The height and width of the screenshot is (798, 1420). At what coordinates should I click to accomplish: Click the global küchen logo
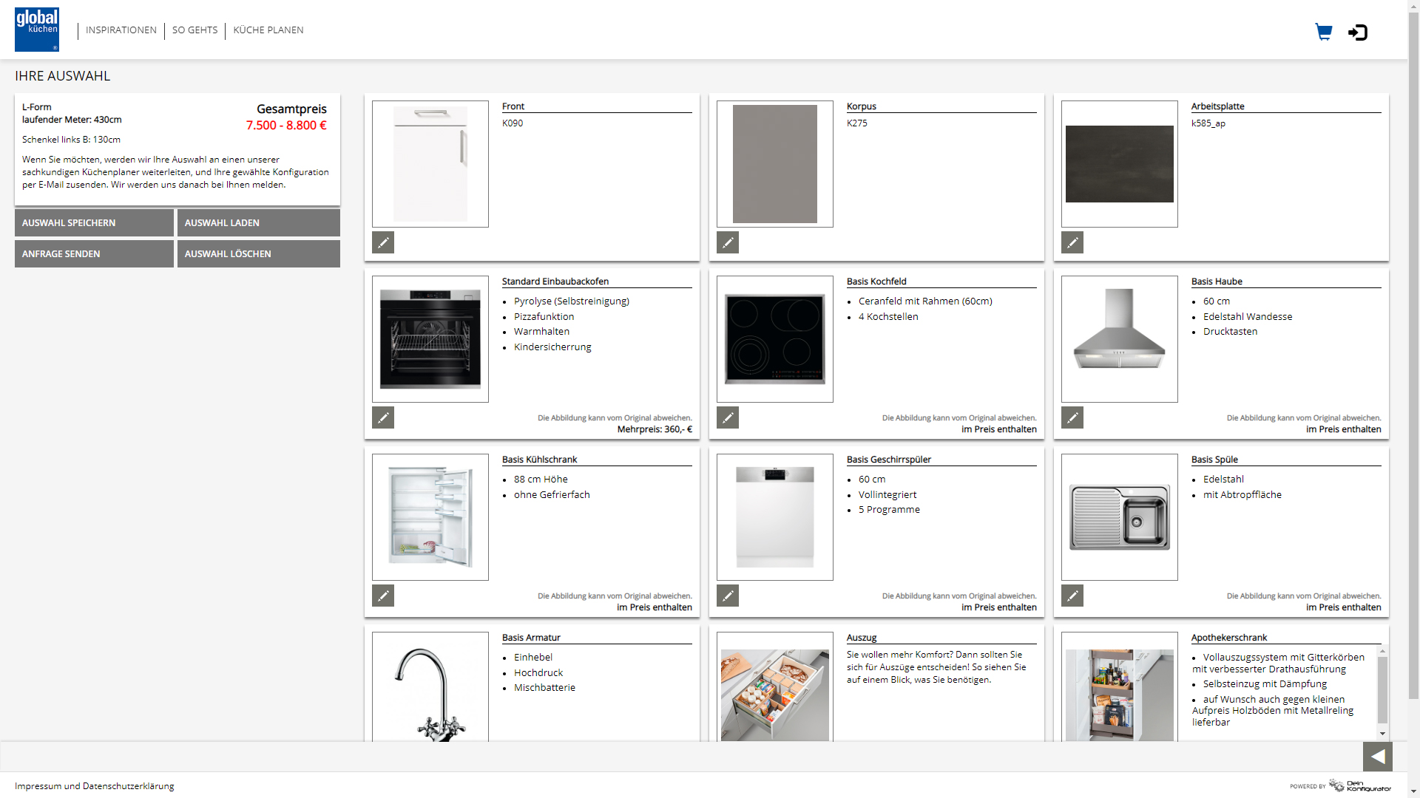tap(37, 30)
